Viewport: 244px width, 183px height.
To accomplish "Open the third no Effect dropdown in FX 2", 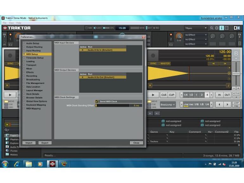I will [196, 44].
